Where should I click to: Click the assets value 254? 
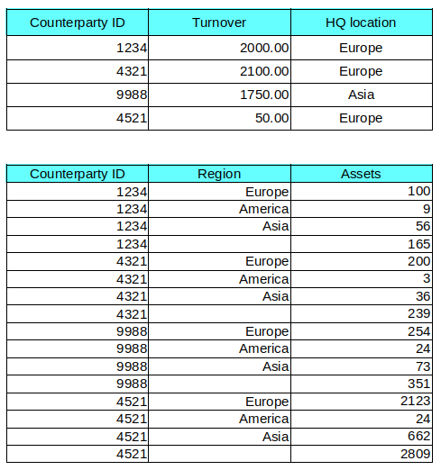pos(362,331)
